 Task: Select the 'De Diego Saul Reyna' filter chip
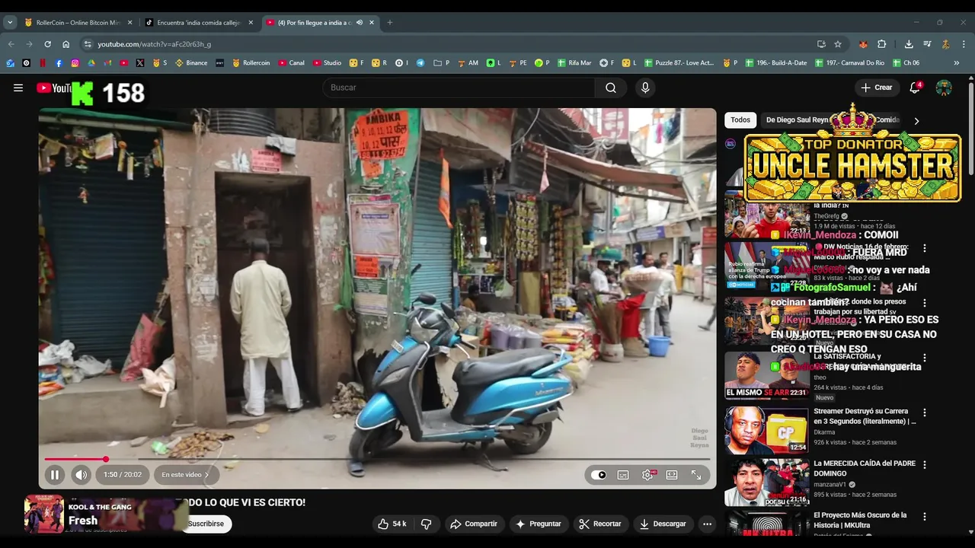point(797,119)
